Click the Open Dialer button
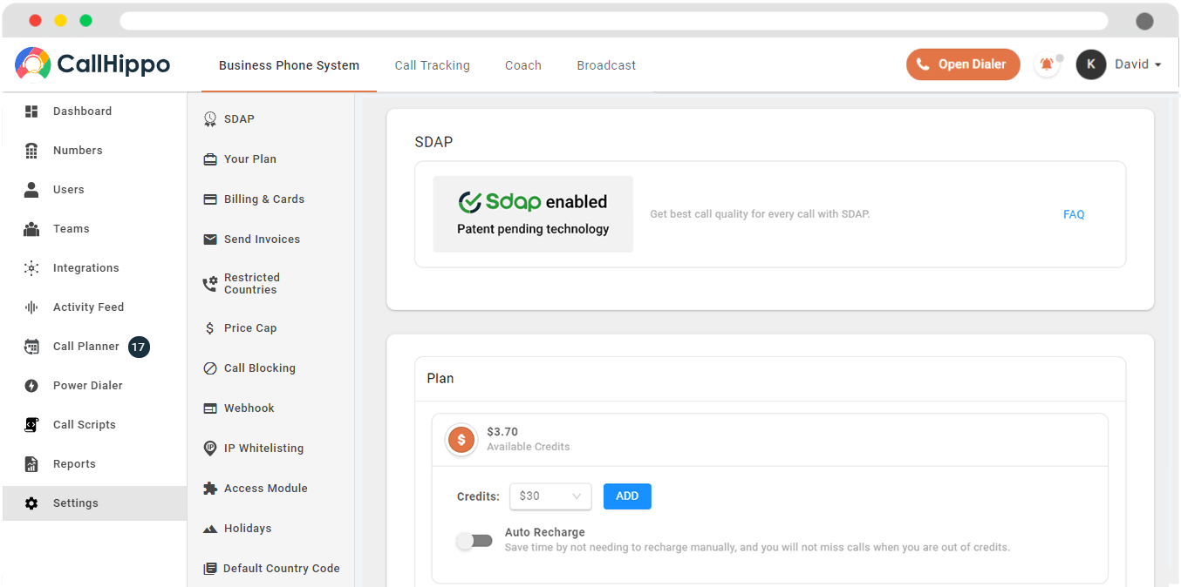 point(963,64)
